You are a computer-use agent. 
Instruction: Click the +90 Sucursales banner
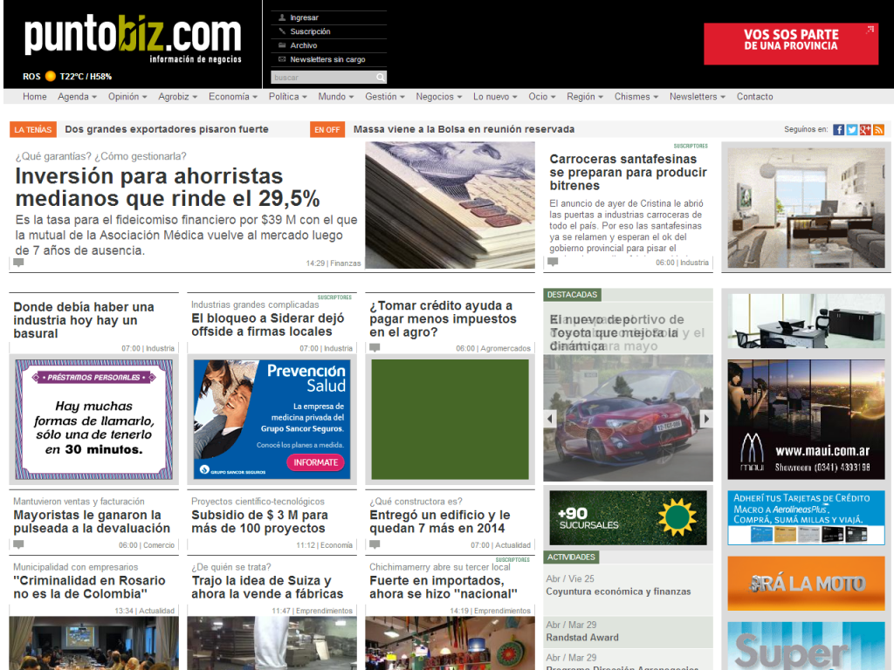[628, 518]
